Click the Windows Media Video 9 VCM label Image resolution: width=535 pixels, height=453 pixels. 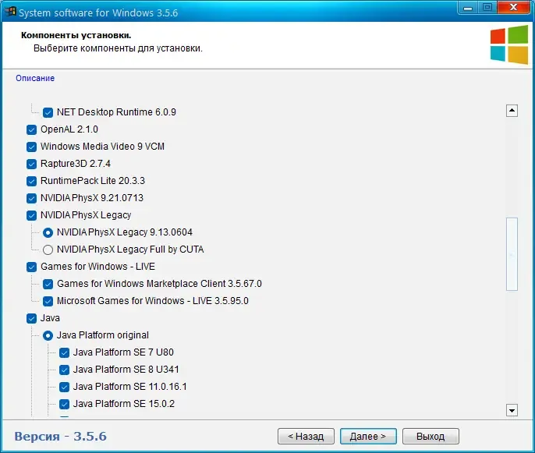pos(102,147)
